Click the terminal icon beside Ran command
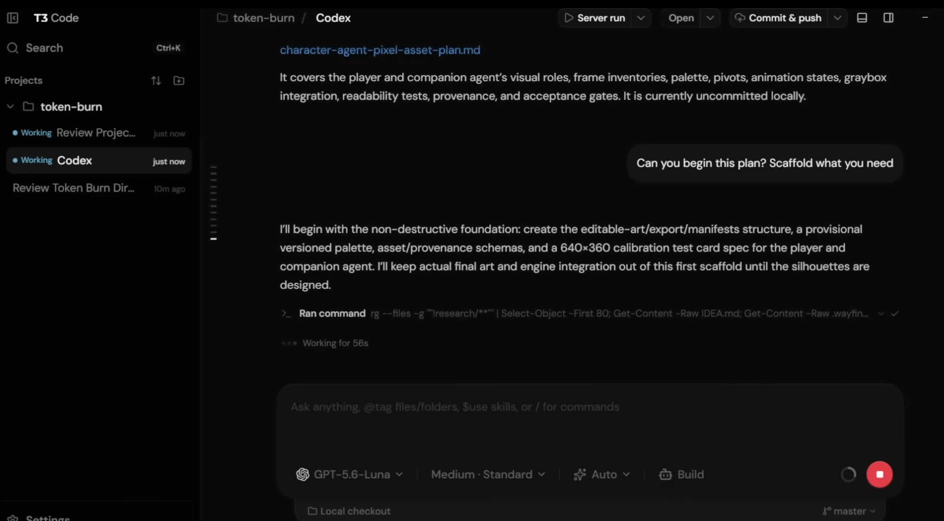Image resolution: width=944 pixels, height=521 pixels. [286, 314]
